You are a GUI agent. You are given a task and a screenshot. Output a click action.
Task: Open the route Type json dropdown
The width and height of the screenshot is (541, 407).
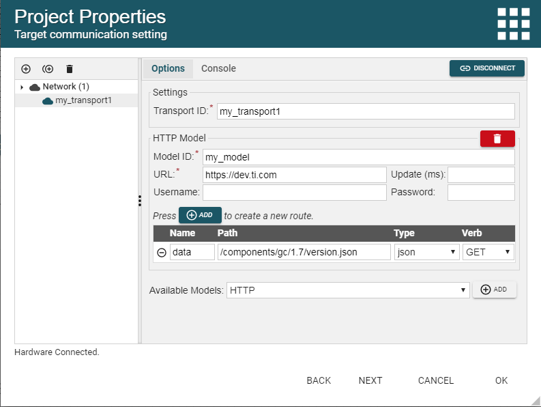[426, 252]
